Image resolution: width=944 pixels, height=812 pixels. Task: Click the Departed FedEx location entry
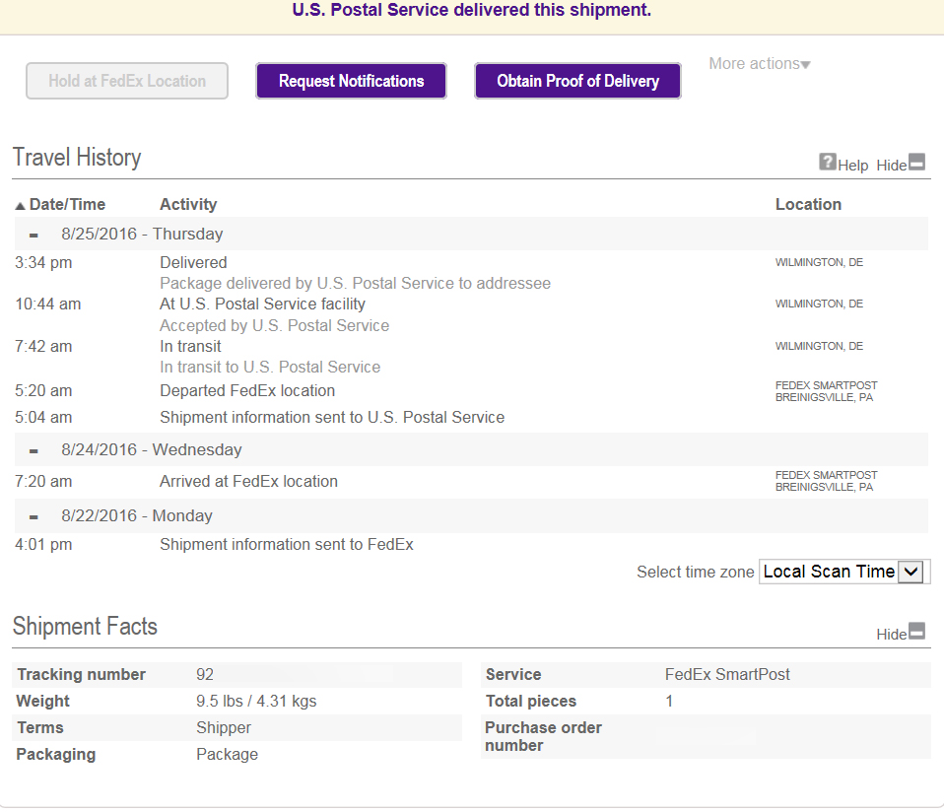(247, 391)
